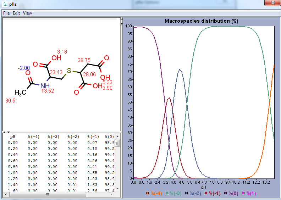The height and width of the screenshot is (200, 281).
Task: Collapse left pane with vertical splitter arrow
Action: coord(122,19)
